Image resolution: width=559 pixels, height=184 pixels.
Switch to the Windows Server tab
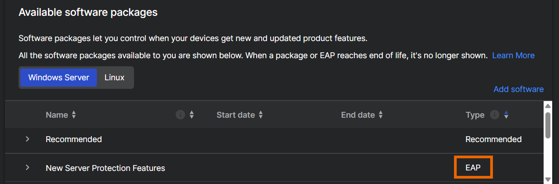[x=58, y=78]
